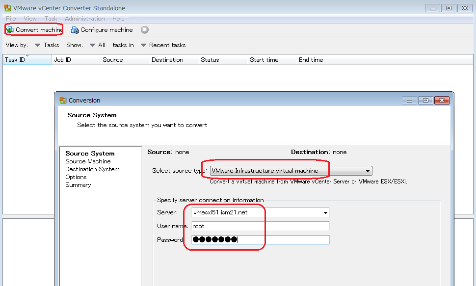Open the Select source type combo box
Screen dimensions: 476x286
291,171
